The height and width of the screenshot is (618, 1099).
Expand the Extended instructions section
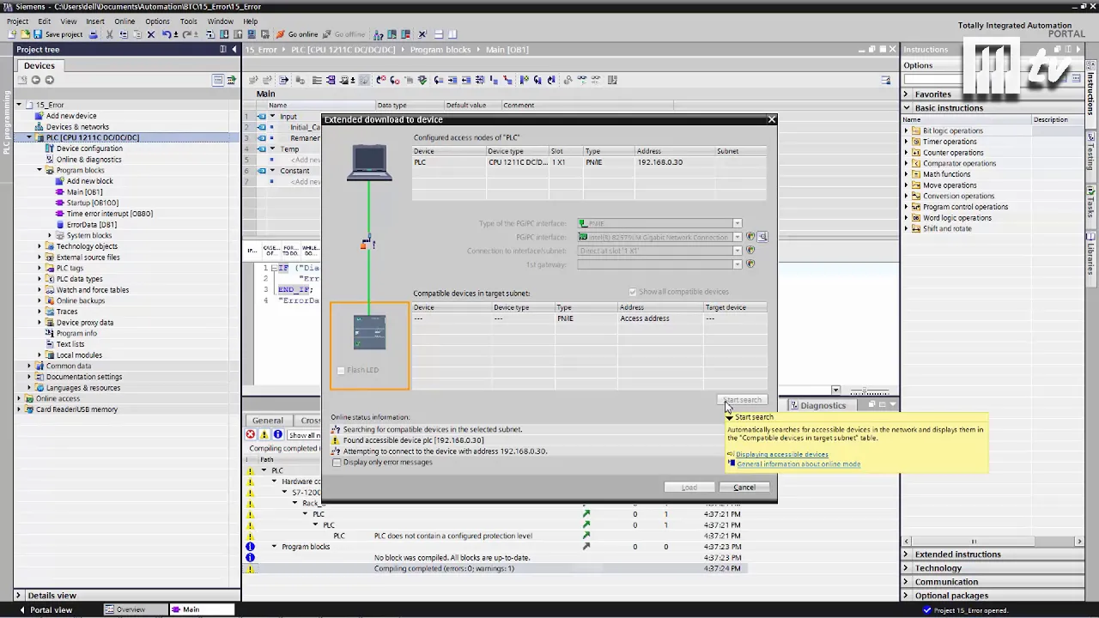(906, 554)
